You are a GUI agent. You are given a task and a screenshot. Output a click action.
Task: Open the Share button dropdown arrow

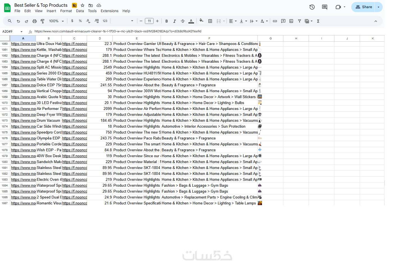(x=378, y=7)
